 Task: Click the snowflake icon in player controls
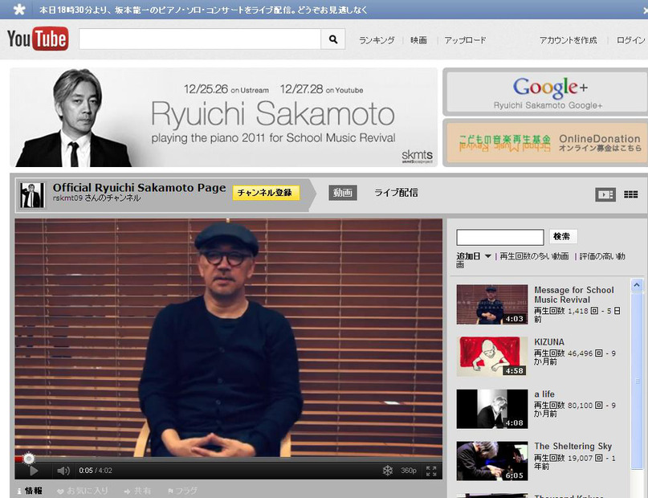pyautogui.click(x=387, y=471)
